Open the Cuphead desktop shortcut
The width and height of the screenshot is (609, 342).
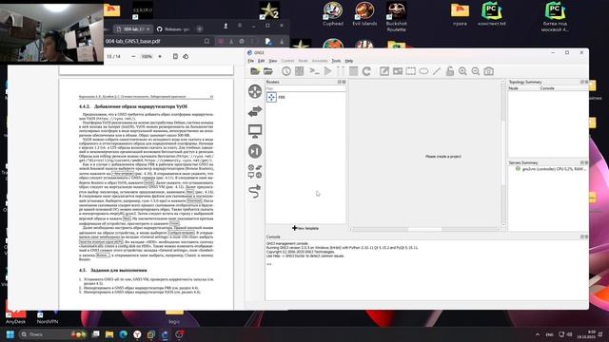tap(333, 13)
